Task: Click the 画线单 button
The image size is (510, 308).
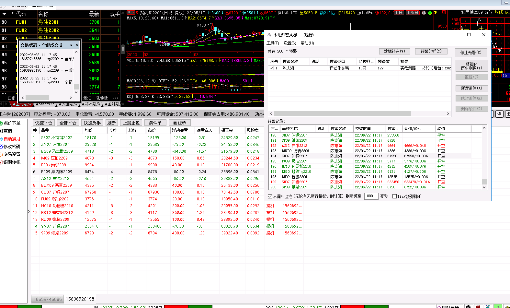Action: (180, 123)
